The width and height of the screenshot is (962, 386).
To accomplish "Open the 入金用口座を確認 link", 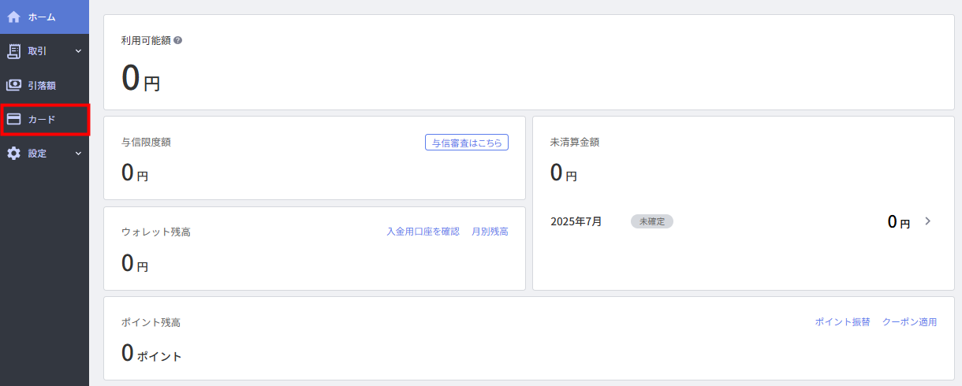I will (423, 232).
